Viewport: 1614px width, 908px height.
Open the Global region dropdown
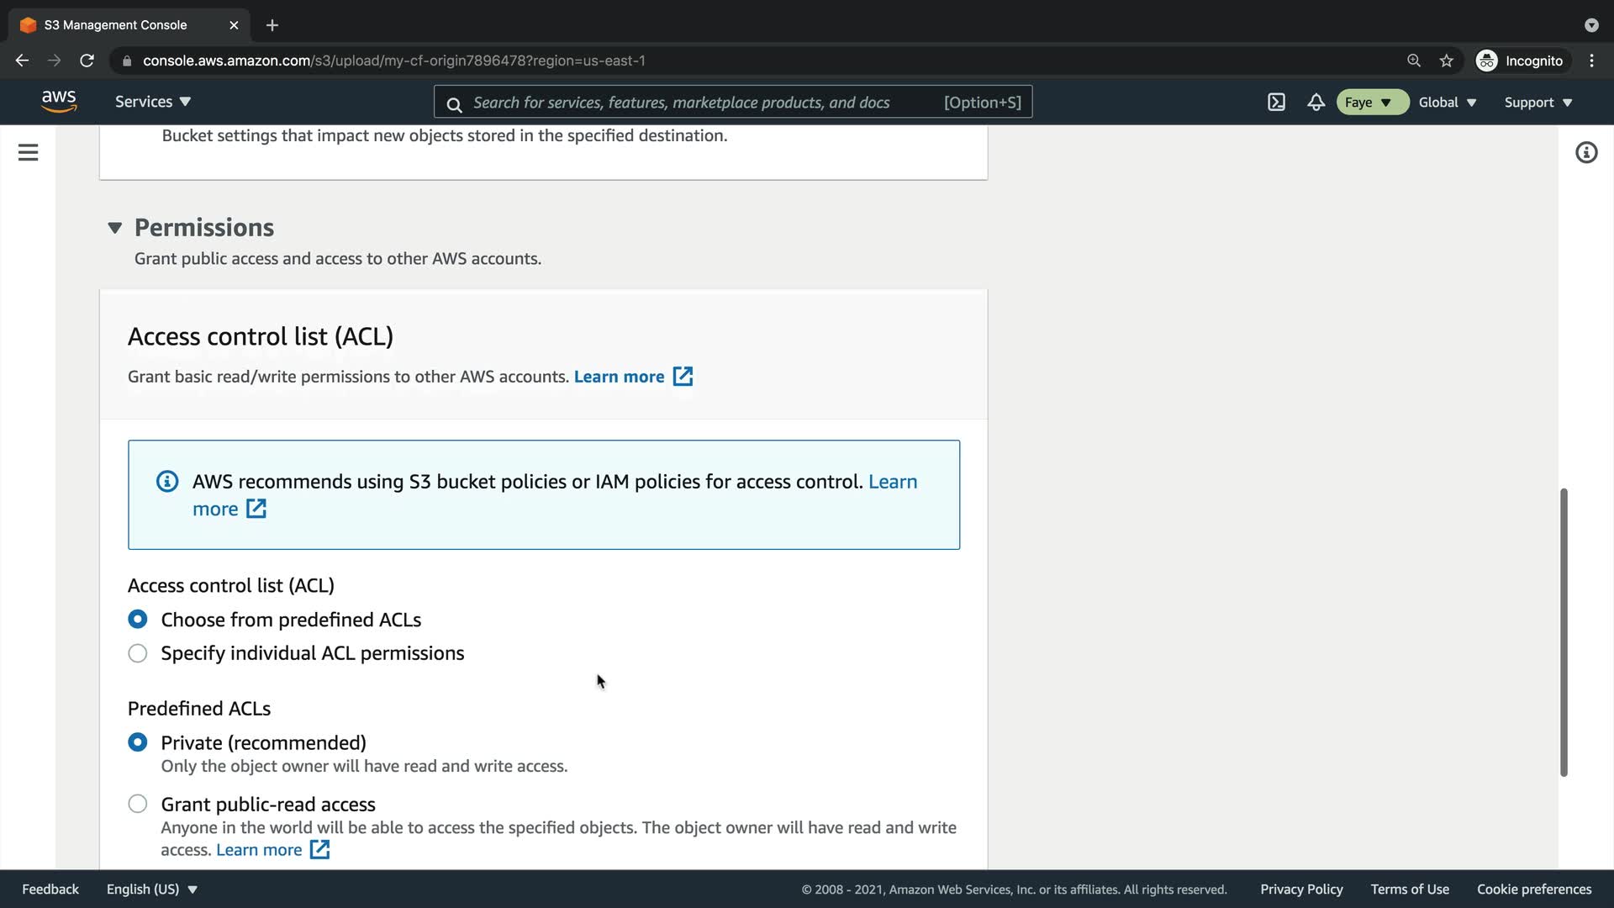1447,103
